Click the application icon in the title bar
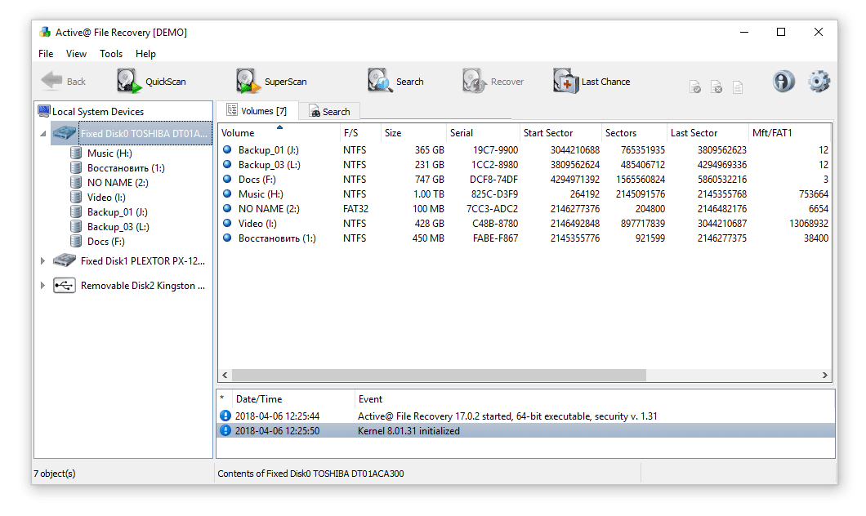 click(x=45, y=32)
